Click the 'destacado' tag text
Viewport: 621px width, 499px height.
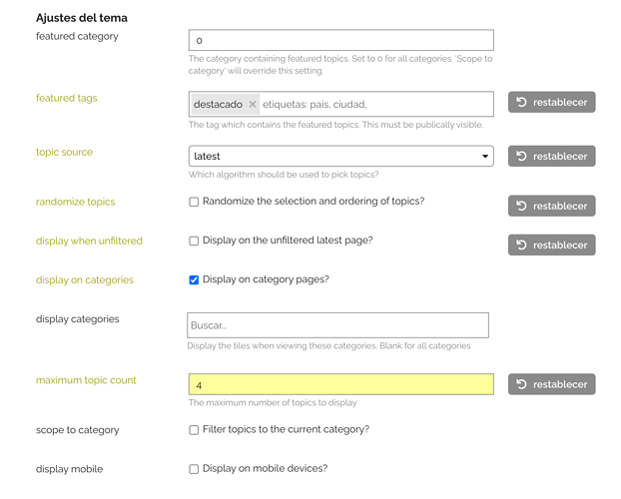click(218, 104)
